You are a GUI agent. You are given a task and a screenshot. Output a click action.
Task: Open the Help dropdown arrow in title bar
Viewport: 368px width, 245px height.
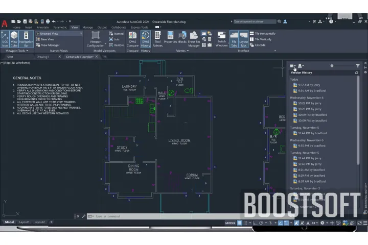(x=335, y=21)
